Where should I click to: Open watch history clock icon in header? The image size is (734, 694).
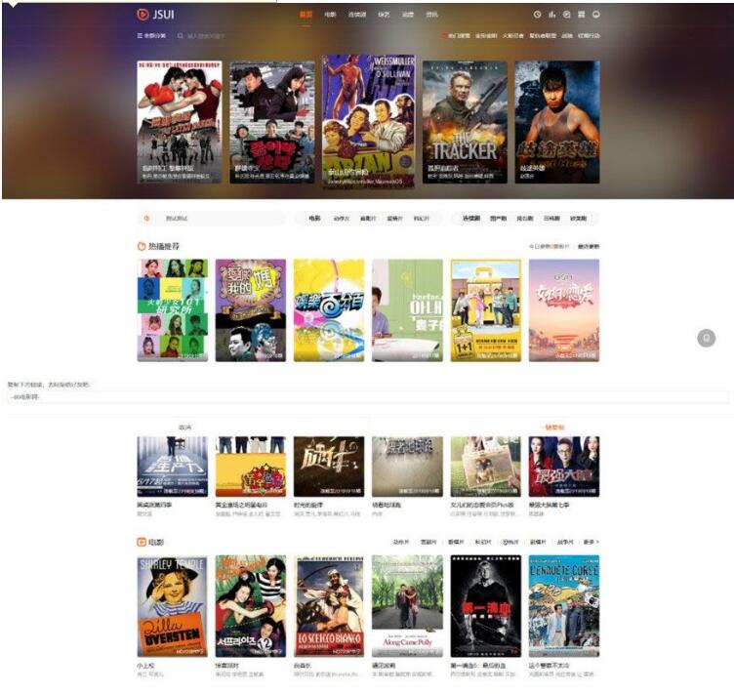point(538,15)
